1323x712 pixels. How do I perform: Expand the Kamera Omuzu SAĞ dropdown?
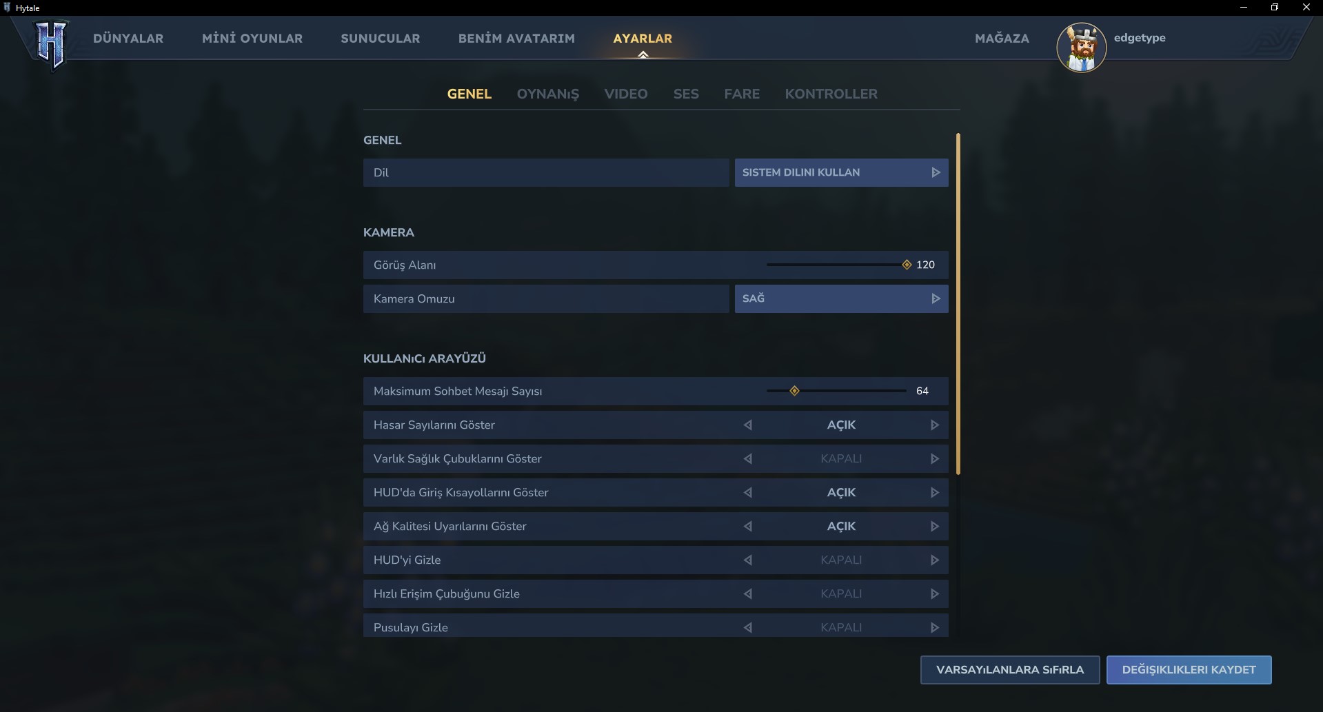840,299
